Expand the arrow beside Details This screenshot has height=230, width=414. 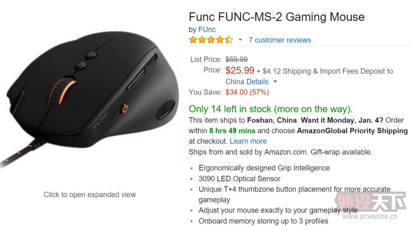(x=275, y=82)
